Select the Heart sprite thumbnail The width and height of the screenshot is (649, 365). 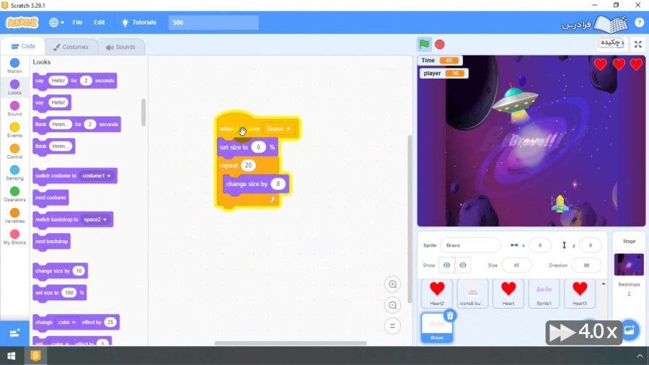pyautogui.click(x=508, y=294)
